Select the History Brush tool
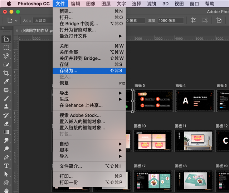The image size is (229, 193). [6, 115]
